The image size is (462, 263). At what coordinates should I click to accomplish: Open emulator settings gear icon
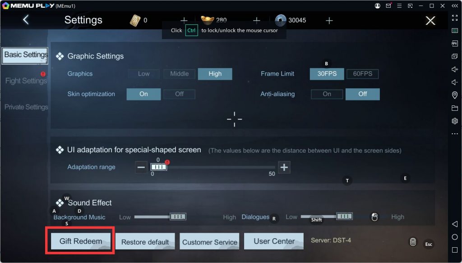pyautogui.click(x=455, y=121)
